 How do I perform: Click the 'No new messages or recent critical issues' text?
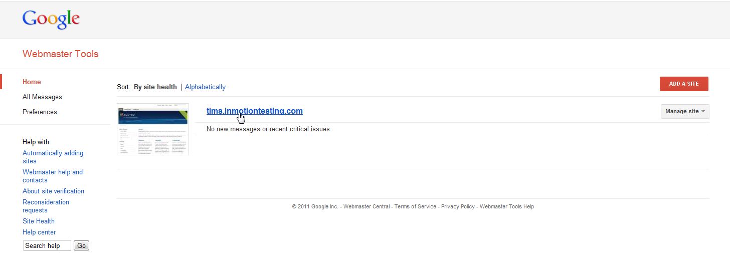269,129
